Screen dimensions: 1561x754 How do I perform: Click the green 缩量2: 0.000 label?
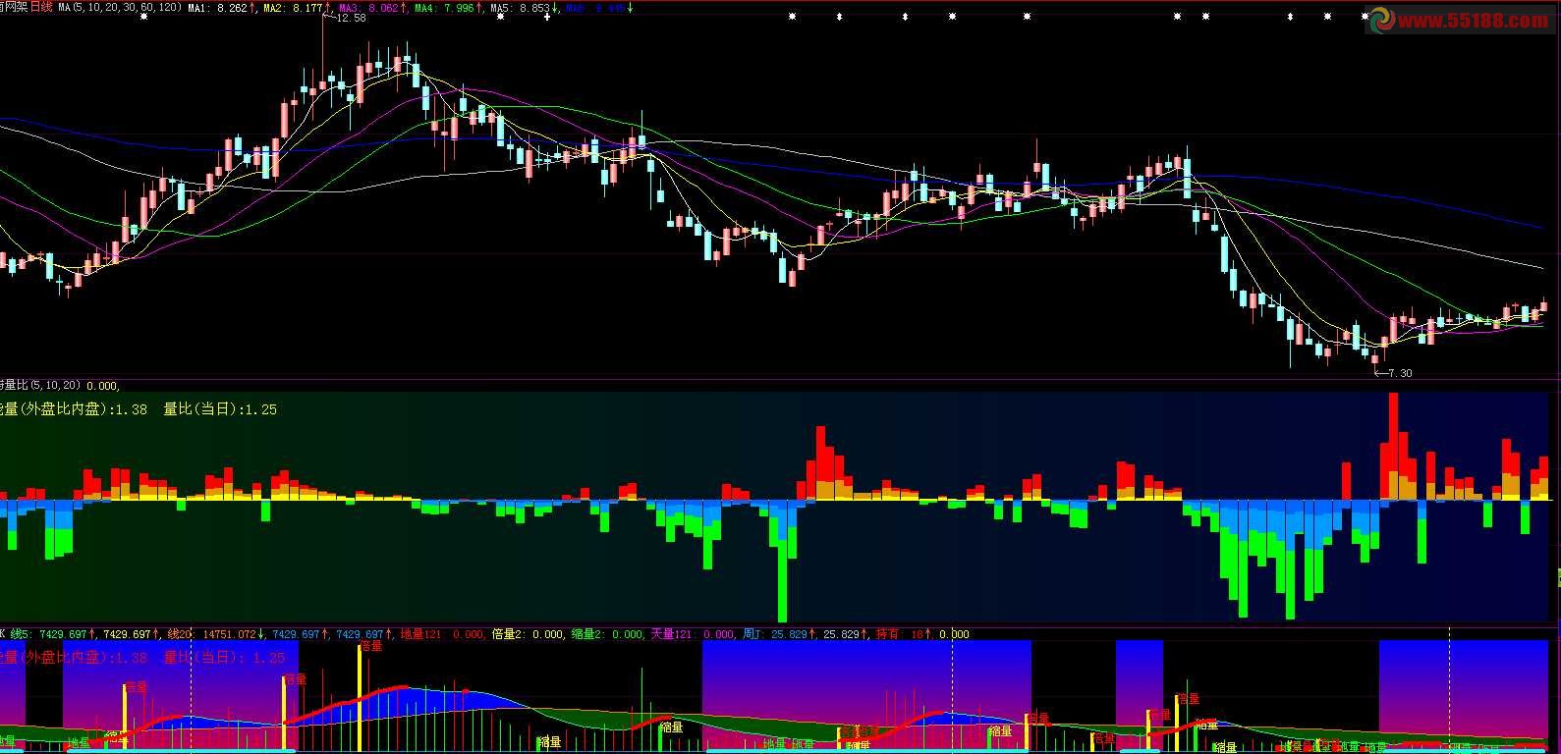(608, 634)
